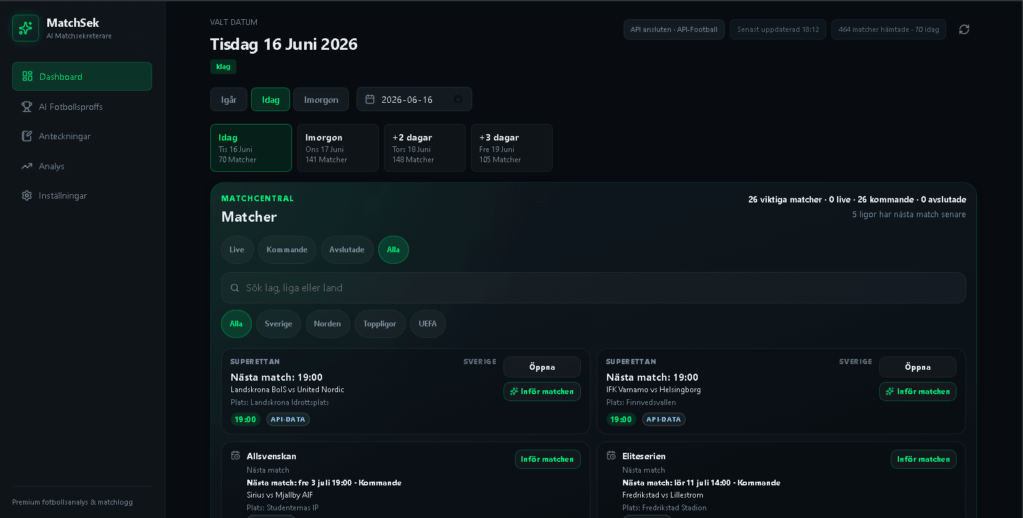Image resolution: width=1023 pixels, height=518 pixels.
Task: Select the +2 dagar Tors 18 Juni card
Action: pos(425,148)
